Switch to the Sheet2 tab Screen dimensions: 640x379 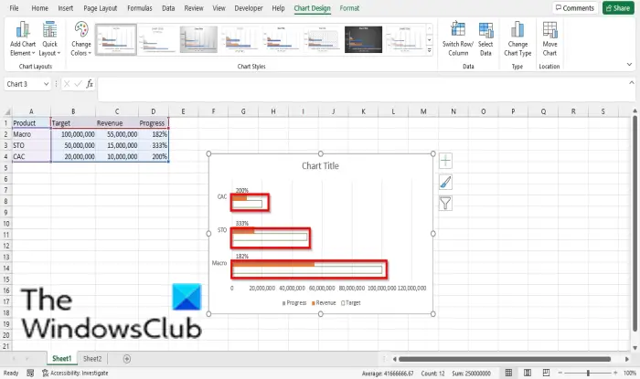point(92,359)
